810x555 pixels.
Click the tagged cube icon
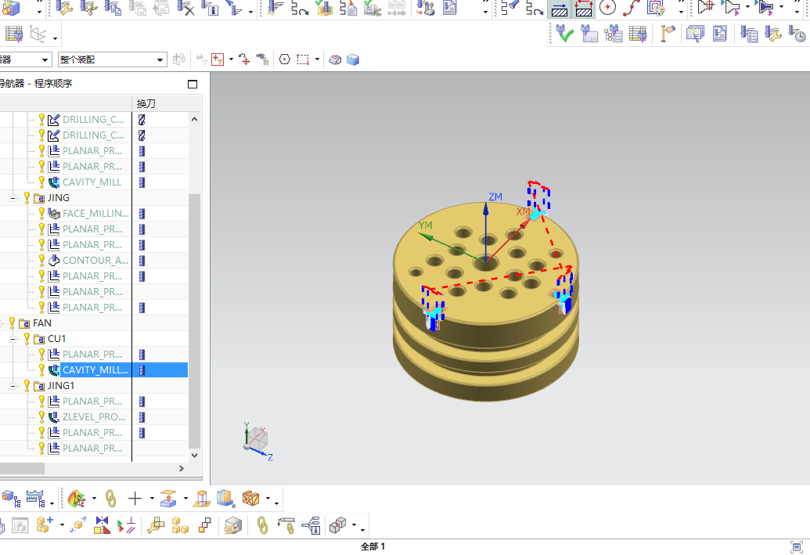233,525
